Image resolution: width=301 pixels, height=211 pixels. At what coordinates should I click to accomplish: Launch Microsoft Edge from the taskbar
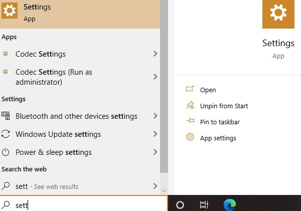[230, 204]
